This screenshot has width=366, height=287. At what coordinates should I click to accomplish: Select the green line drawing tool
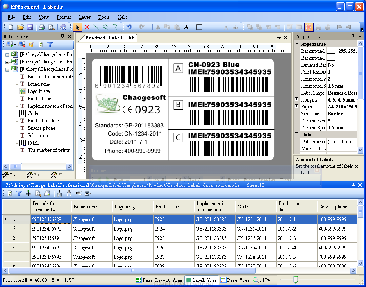coord(96,27)
